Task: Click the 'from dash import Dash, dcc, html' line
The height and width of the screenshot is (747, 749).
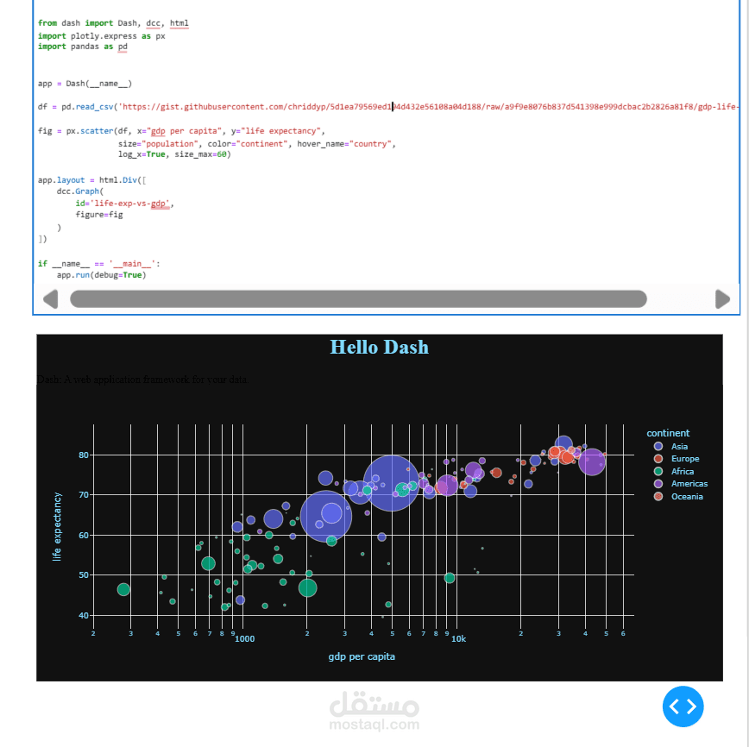Action: click(113, 23)
